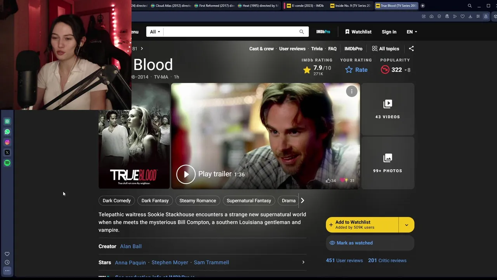Open User reviews section link
Image resolution: width=497 pixels, height=280 pixels.
click(292, 49)
